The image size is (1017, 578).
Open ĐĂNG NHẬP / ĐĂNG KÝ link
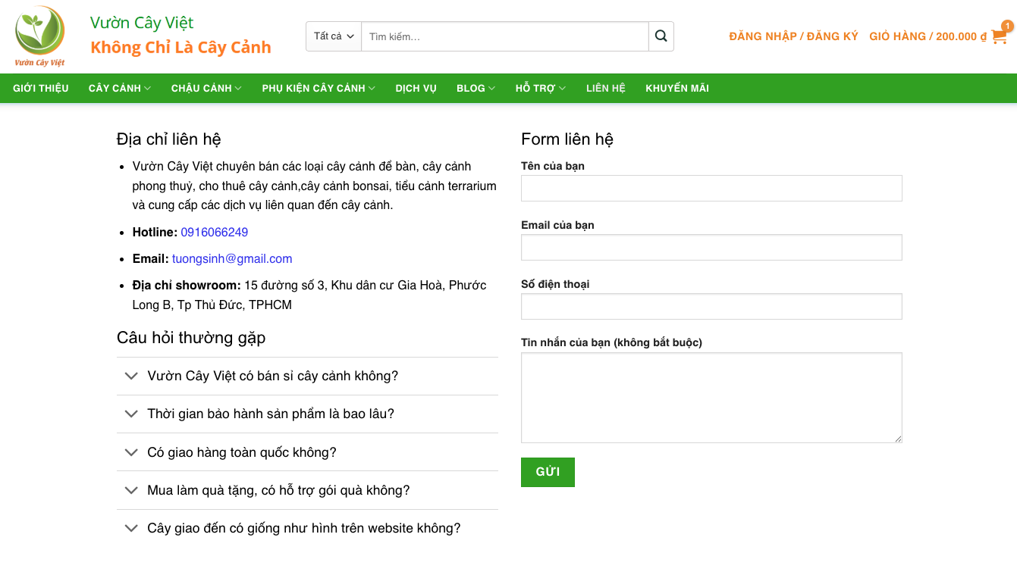pos(793,36)
